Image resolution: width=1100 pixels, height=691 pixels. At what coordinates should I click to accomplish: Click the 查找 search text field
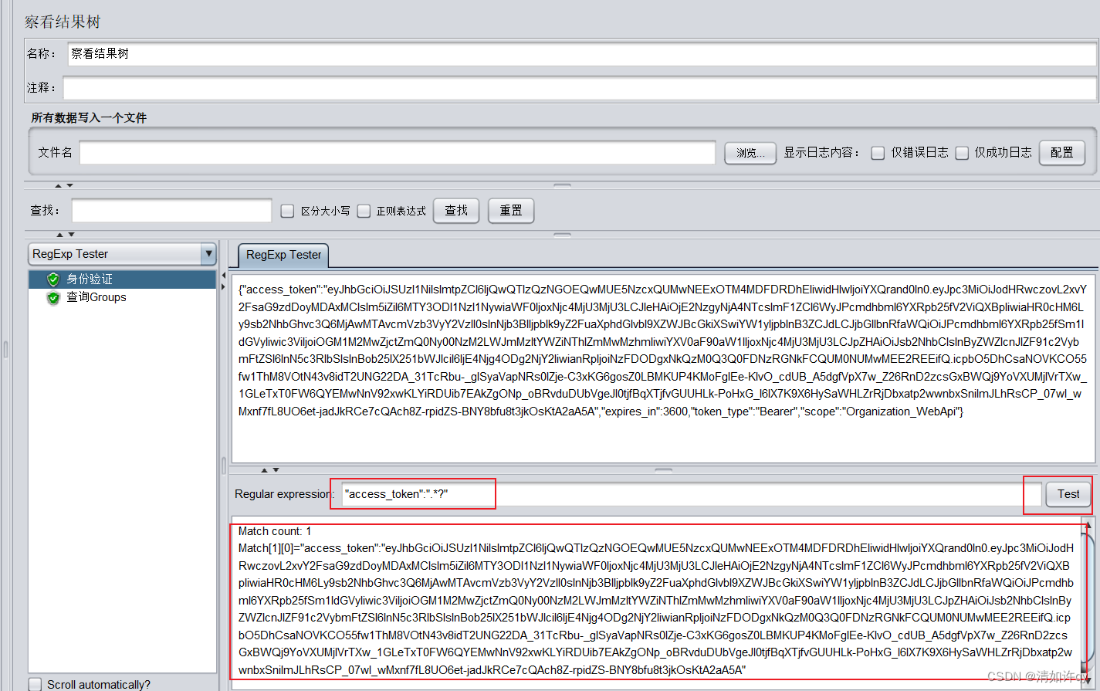[171, 211]
